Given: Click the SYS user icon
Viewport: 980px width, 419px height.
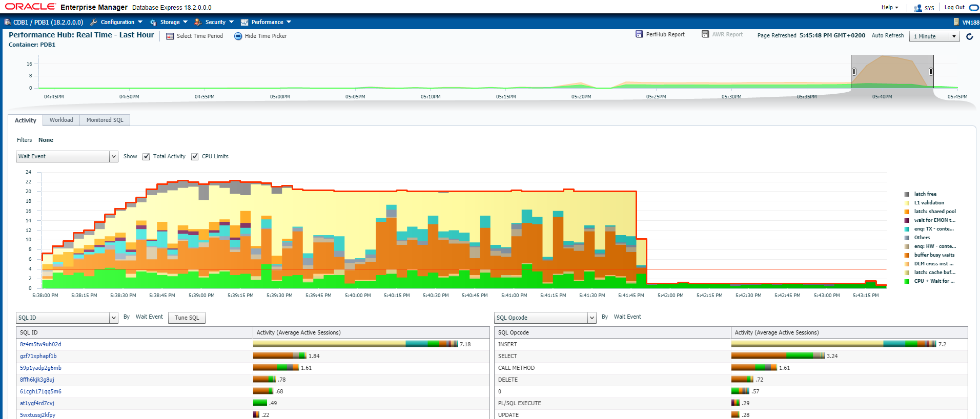Looking at the screenshot, I should [x=918, y=8].
